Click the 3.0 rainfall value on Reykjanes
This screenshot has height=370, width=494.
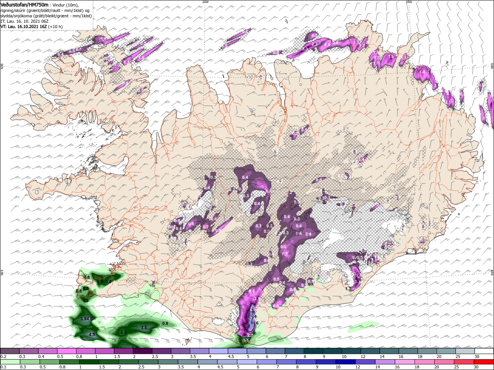pos(108,282)
